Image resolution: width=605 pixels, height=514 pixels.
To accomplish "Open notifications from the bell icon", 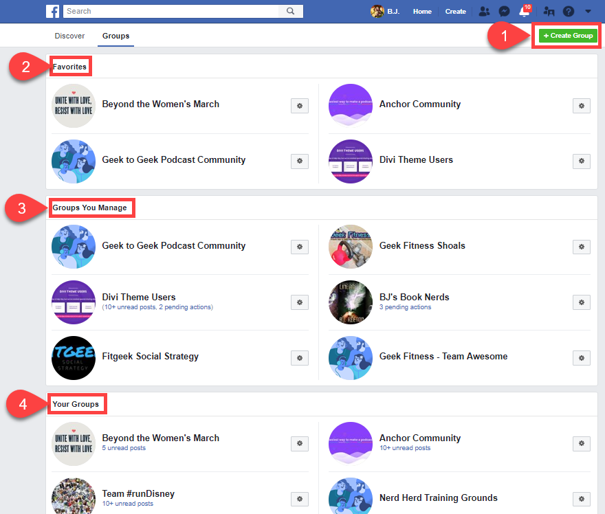I will pos(522,11).
